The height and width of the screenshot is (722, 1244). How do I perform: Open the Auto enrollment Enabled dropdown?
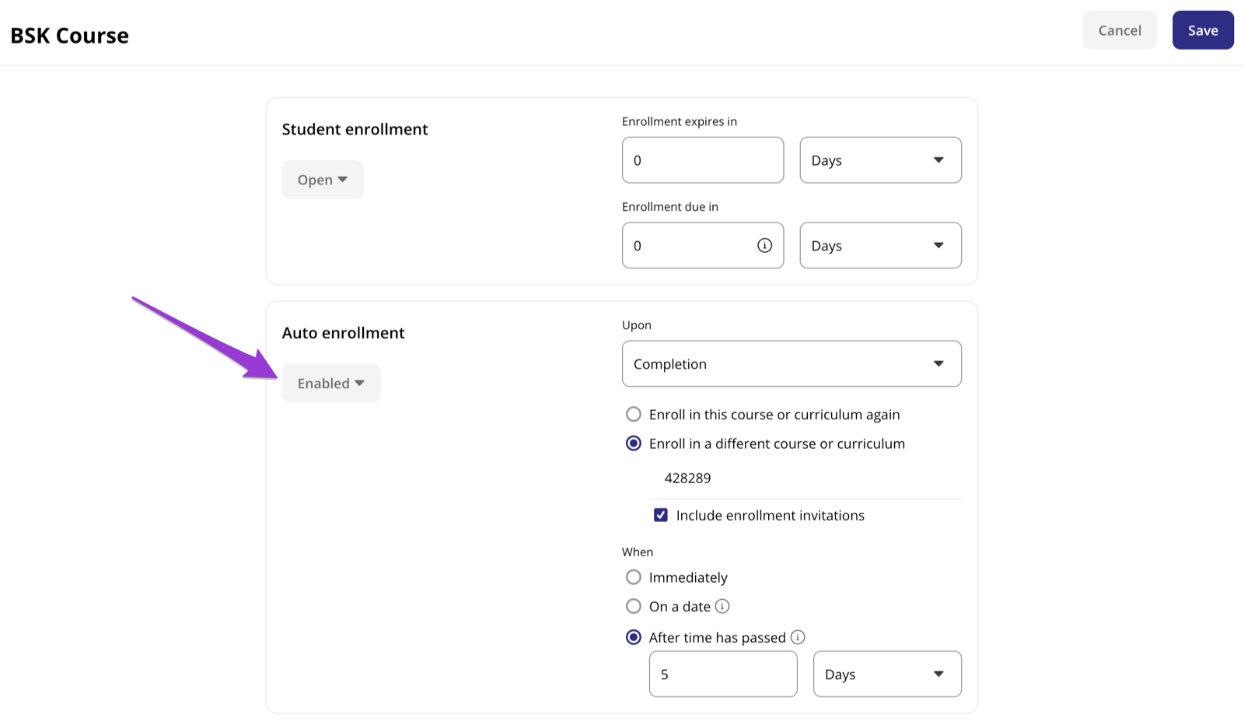coord(331,383)
